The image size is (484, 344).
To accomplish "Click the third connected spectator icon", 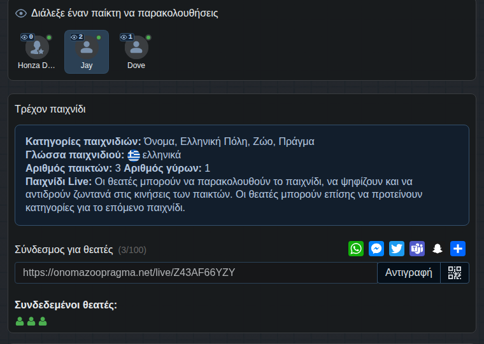I will pos(43,321).
